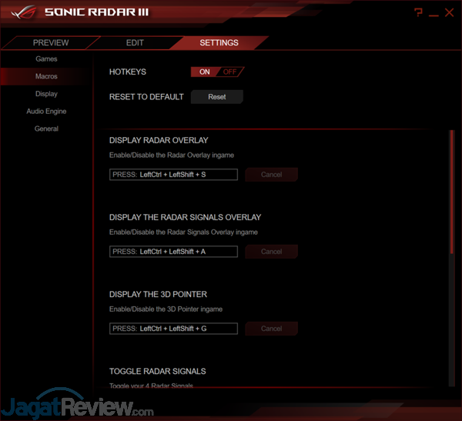
Task: Cancel the Display Radar Overlay hotkey
Action: 271,175
